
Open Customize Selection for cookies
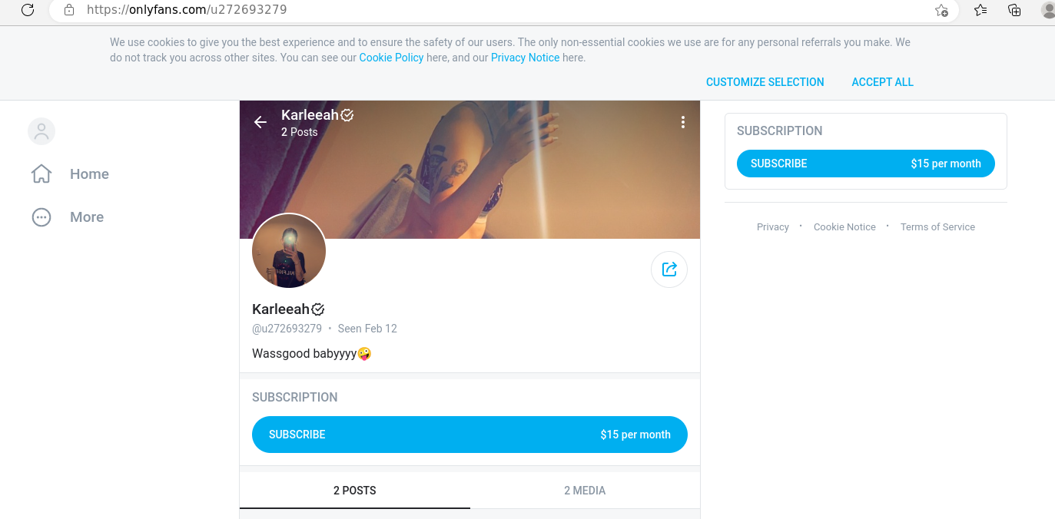(x=765, y=82)
